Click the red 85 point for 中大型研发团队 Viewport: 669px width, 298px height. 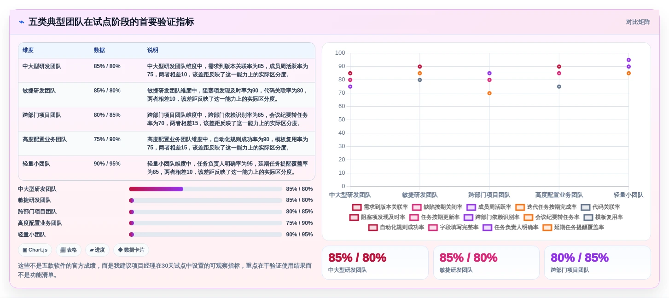click(x=350, y=73)
